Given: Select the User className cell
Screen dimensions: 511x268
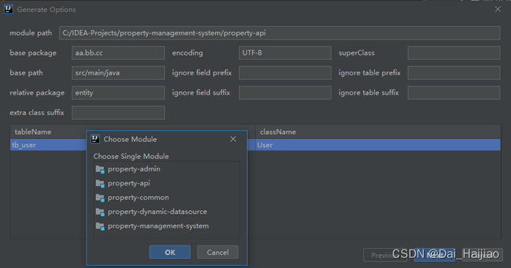Looking at the screenshot, I should [378, 145].
